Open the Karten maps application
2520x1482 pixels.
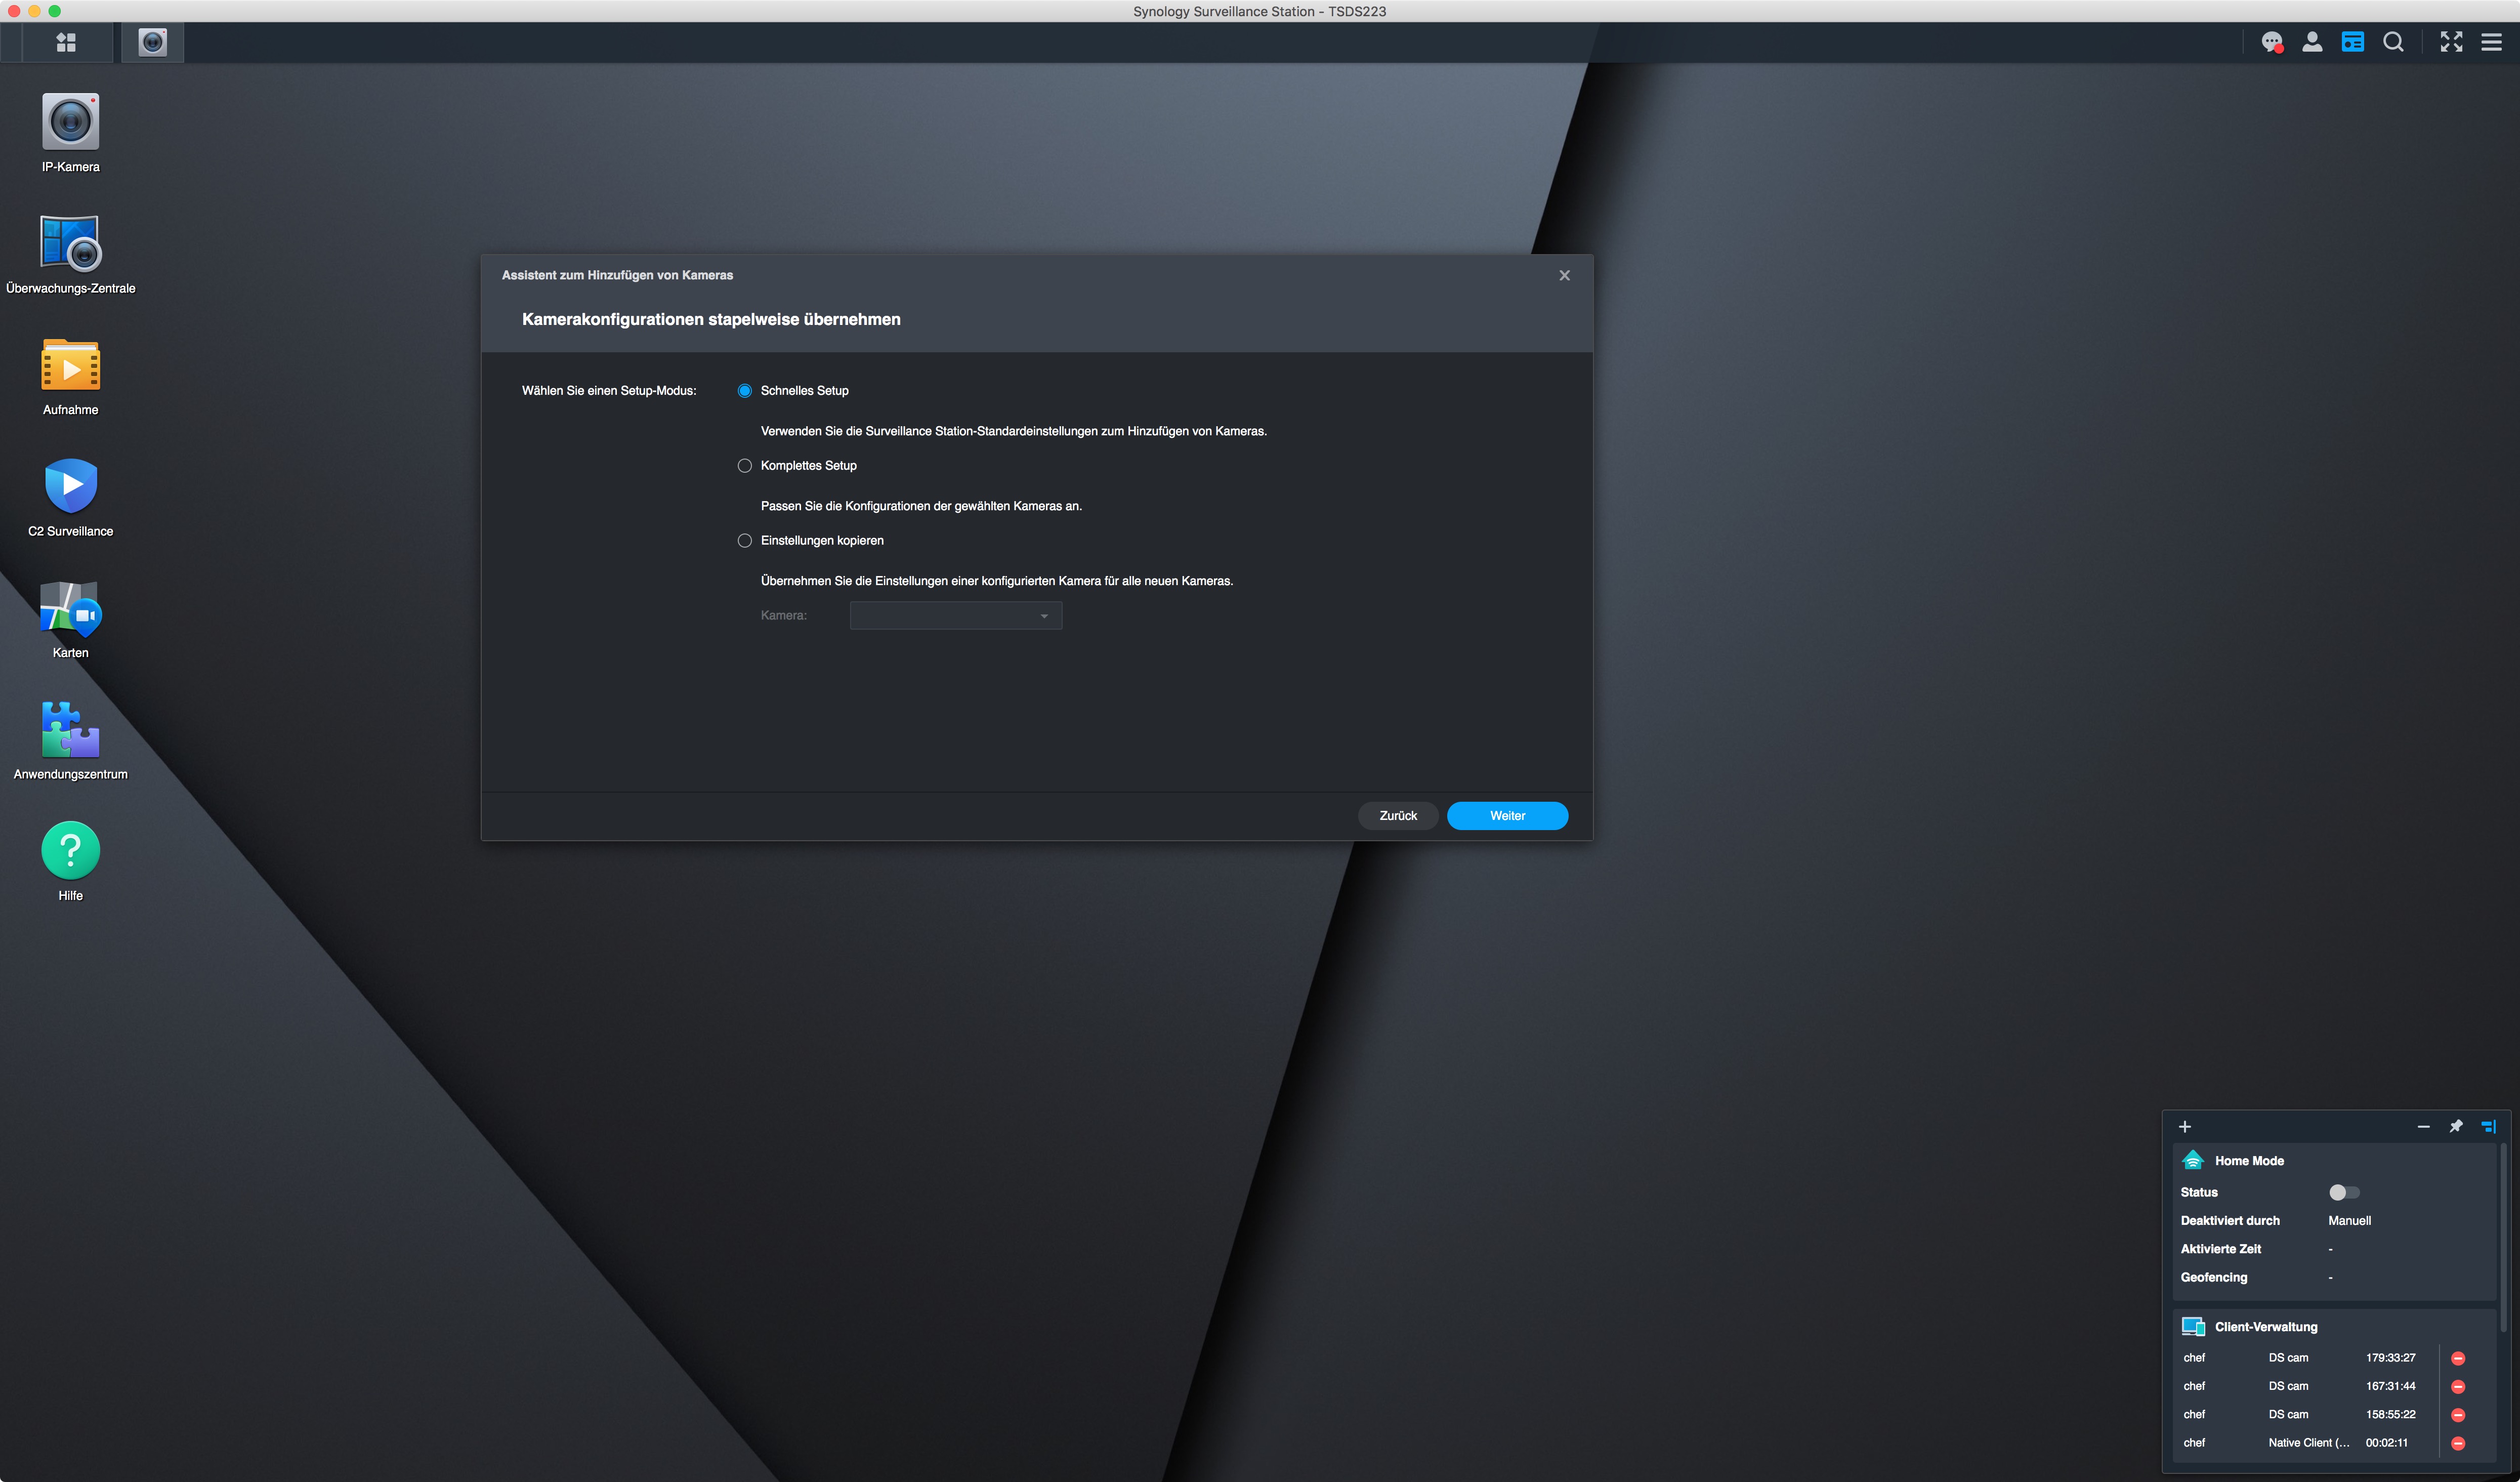pos(70,609)
